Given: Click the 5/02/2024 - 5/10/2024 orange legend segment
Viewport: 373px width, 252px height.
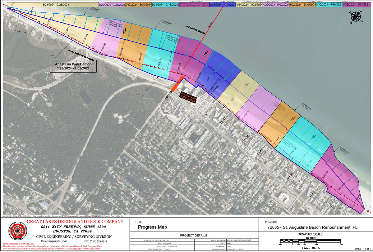Looking at the screenshot, I should [x=302, y=5].
